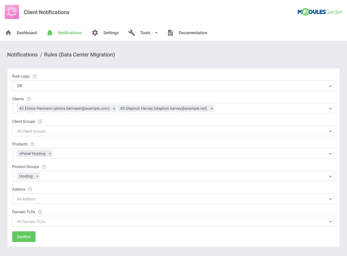The image size is (347, 256).
Task: Expand the Products dropdown chevron
Action: [x=330, y=154]
